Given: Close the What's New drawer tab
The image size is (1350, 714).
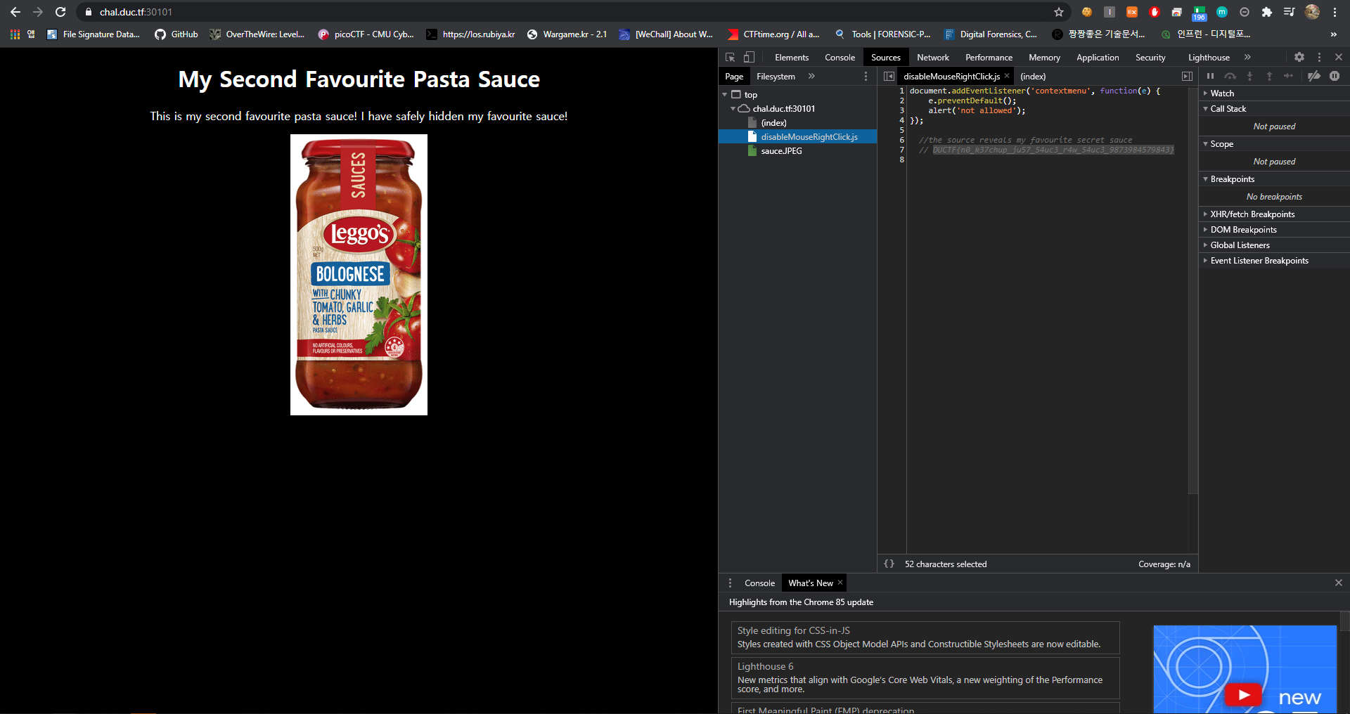Looking at the screenshot, I should pos(840,583).
